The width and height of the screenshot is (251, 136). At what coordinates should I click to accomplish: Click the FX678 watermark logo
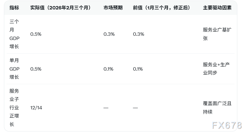pyautogui.click(x=227, y=125)
